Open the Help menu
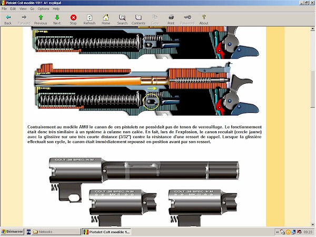The height and width of the screenshot is (237, 316). [x=56, y=9]
